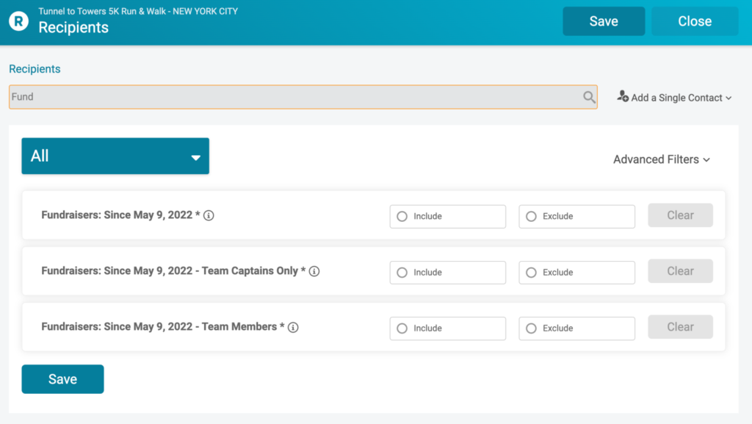Open info icon for Team Captains Only
The width and height of the screenshot is (752, 424).
[x=314, y=271]
